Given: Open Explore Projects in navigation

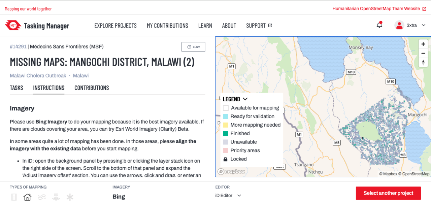Looking at the screenshot, I should (x=115, y=26).
